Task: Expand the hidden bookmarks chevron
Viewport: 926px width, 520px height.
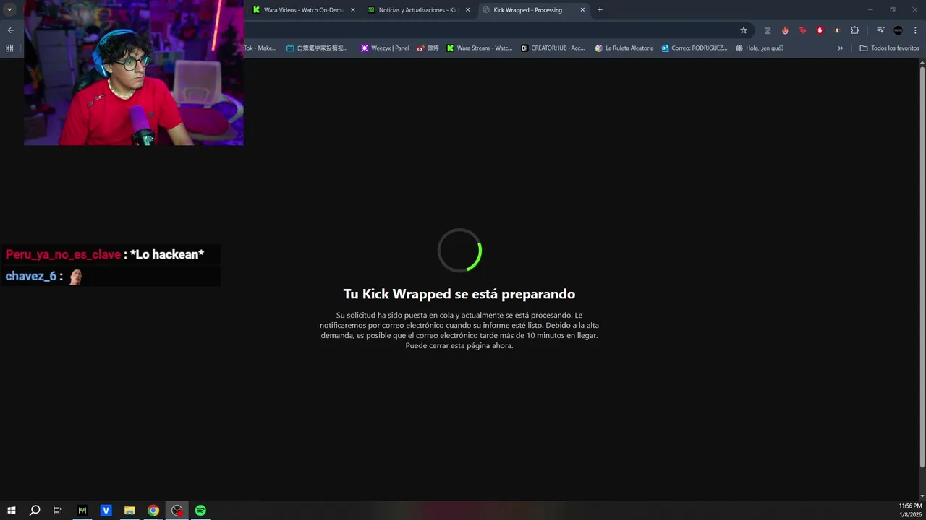Action: [840, 48]
